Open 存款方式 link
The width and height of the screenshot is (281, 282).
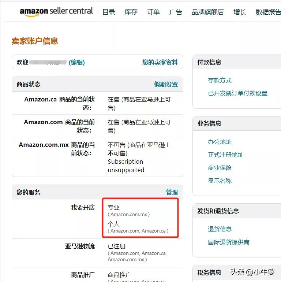(x=220, y=81)
